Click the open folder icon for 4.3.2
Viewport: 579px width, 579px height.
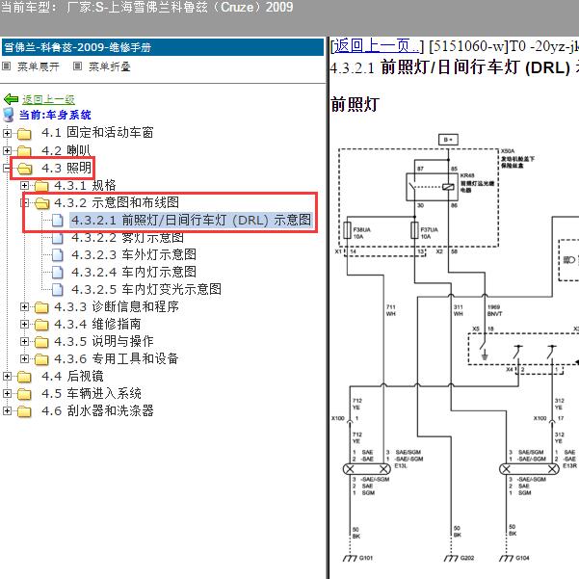point(42,202)
